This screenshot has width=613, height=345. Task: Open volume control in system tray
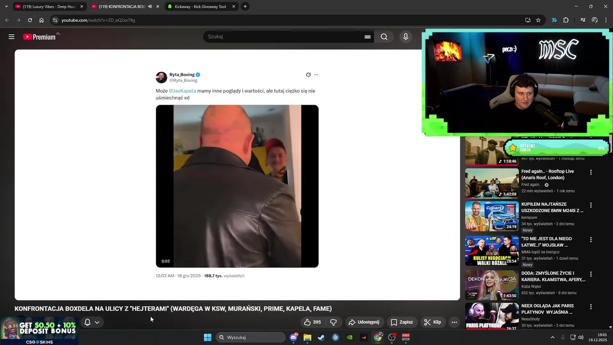pyautogui.click(x=581, y=337)
